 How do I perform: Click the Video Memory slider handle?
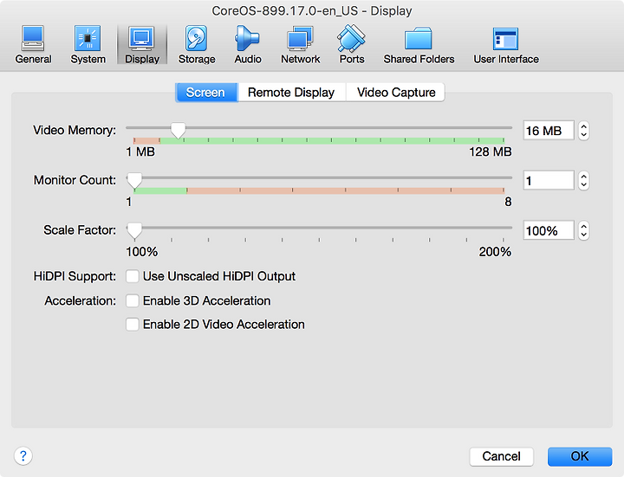click(x=178, y=130)
